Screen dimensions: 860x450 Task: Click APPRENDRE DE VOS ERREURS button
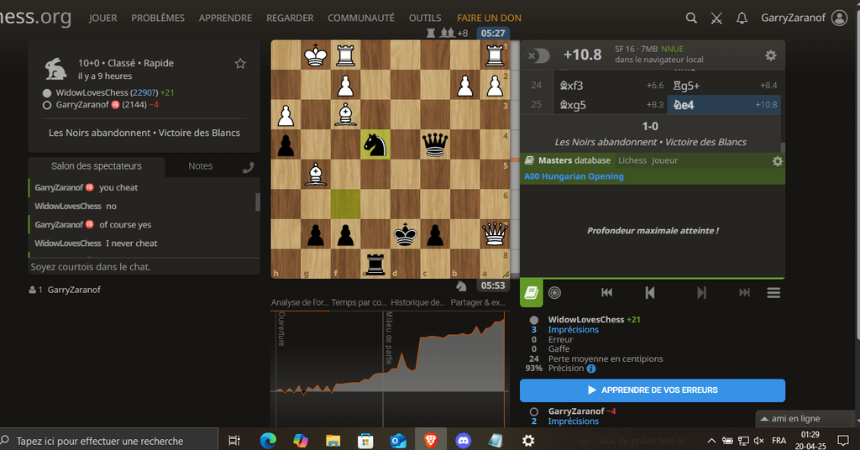click(x=652, y=390)
